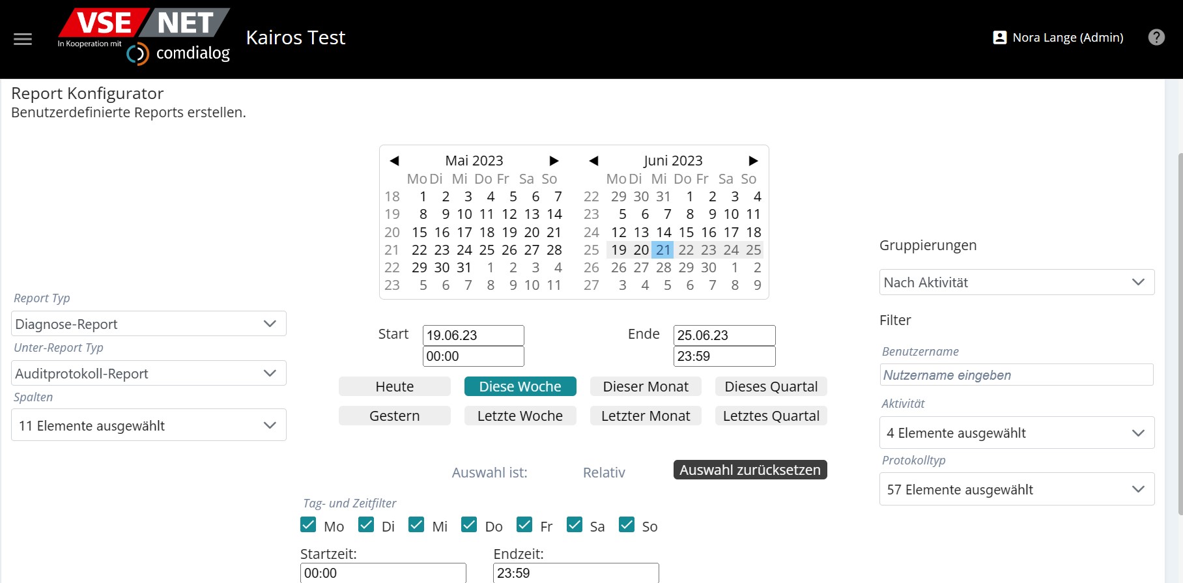The width and height of the screenshot is (1183, 583).
Task: Click previous arrow beside Juni 2023
Action: click(x=593, y=161)
